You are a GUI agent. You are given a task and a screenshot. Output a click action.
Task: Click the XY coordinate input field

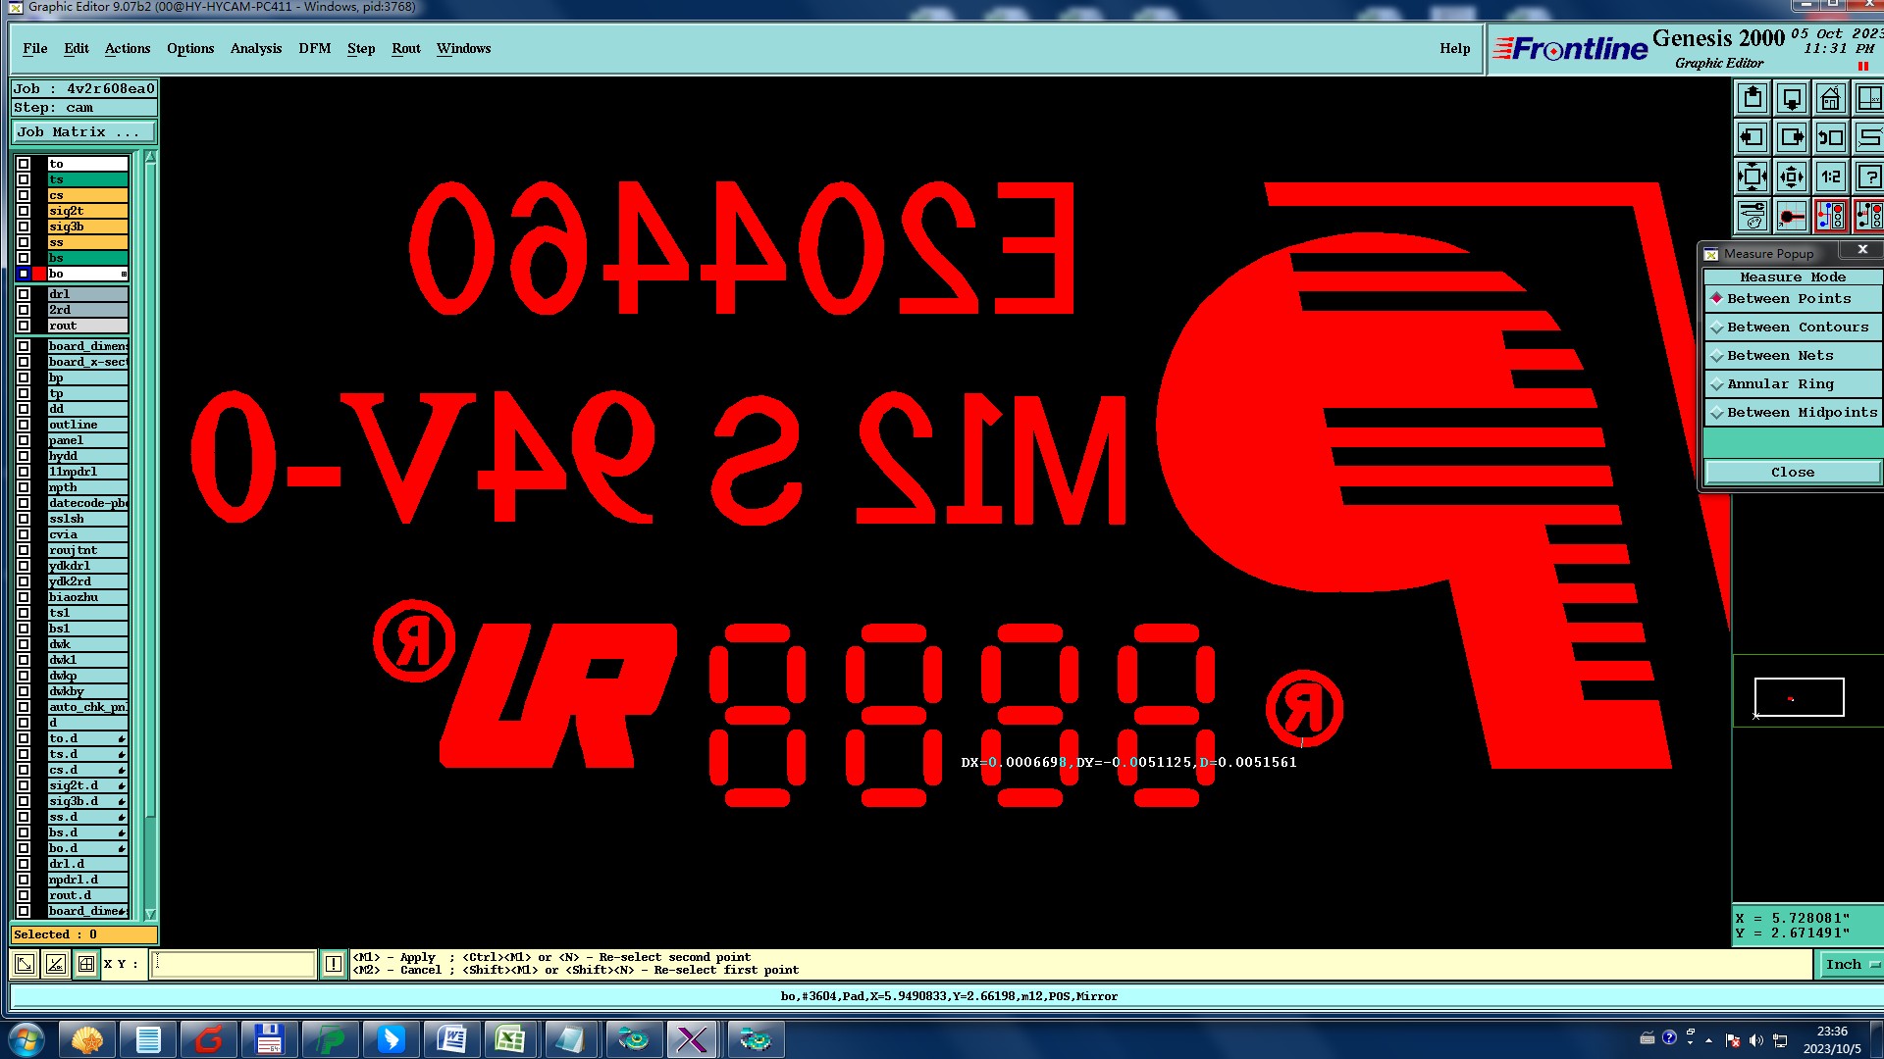coord(234,964)
